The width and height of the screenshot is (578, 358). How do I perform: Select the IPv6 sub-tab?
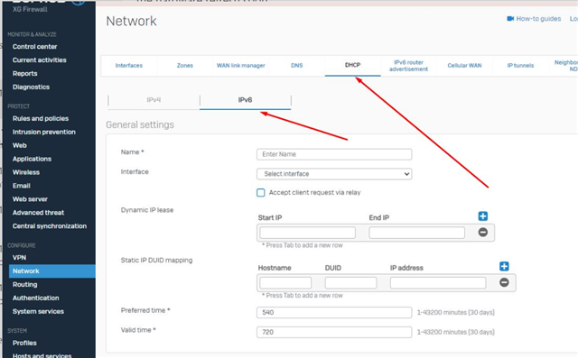245,100
